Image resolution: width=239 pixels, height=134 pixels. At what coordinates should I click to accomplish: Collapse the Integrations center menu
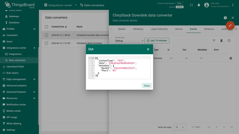[x=34, y=48]
